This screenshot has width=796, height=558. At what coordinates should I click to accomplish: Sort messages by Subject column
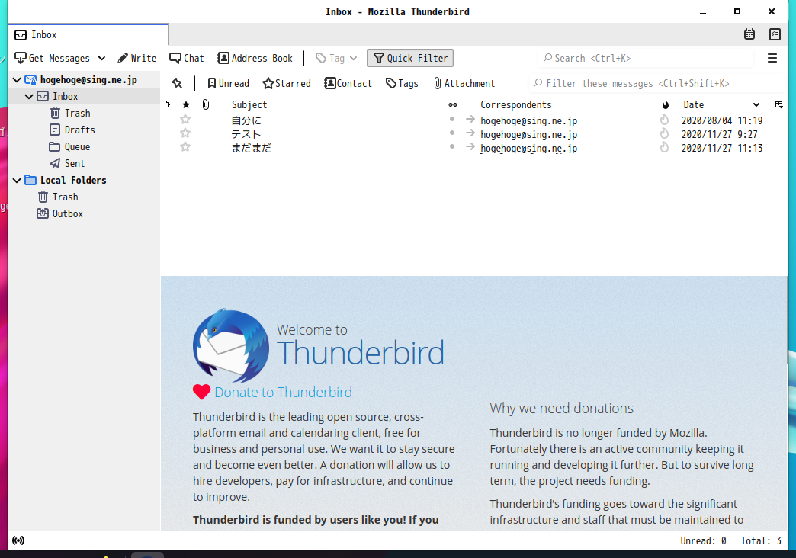pos(249,104)
